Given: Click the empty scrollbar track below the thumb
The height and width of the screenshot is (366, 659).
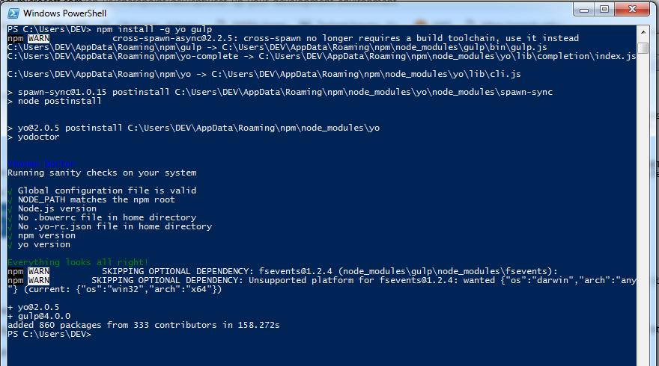Looking at the screenshot, I should 643,210.
